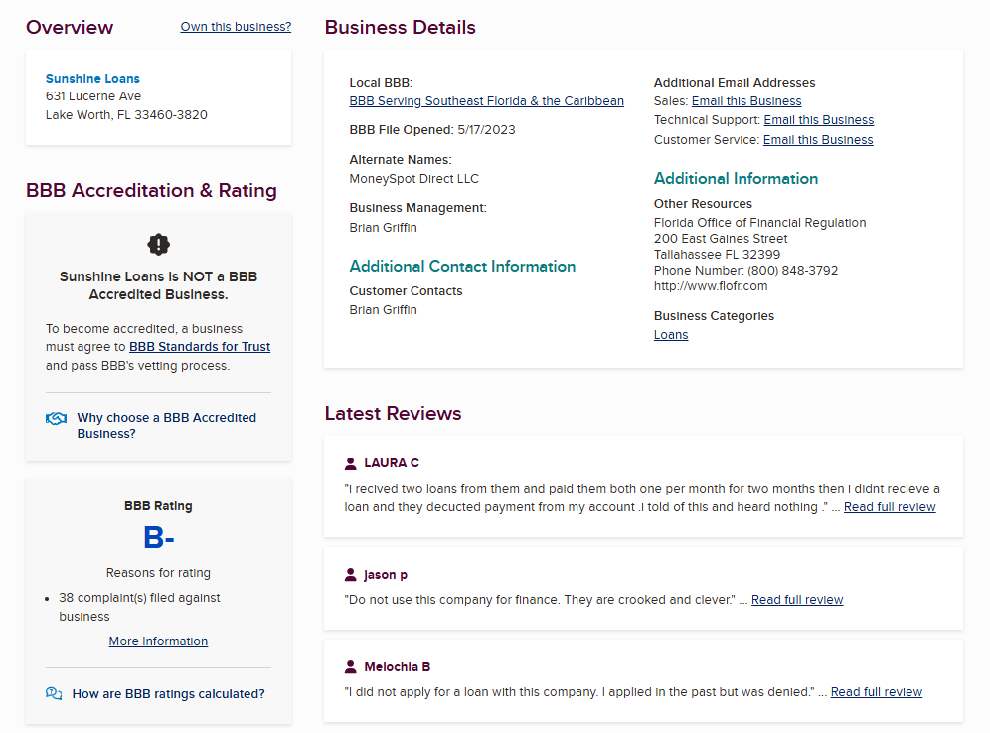990x733 pixels.
Task: Open the Own this business? link
Action: pos(236,27)
